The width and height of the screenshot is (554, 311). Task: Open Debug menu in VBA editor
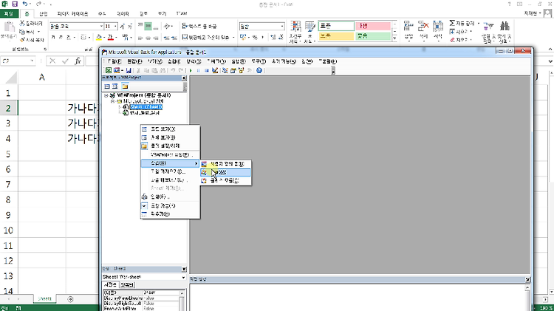216,61
